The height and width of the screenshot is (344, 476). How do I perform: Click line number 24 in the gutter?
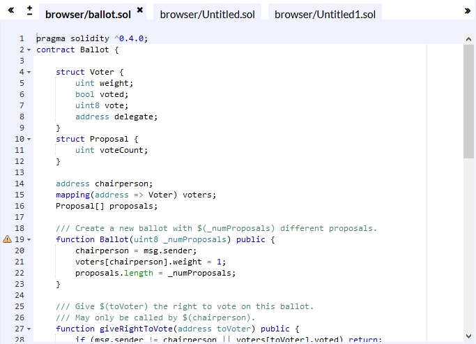19,295
